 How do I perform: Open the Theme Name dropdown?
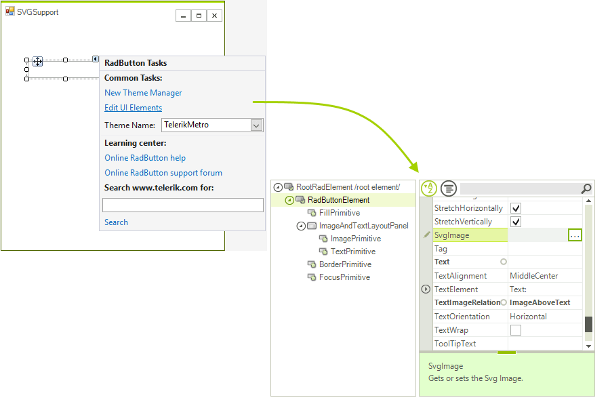tap(256, 125)
